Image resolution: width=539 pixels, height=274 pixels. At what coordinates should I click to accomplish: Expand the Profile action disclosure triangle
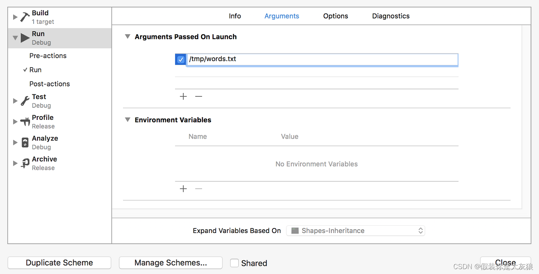[x=15, y=121]
